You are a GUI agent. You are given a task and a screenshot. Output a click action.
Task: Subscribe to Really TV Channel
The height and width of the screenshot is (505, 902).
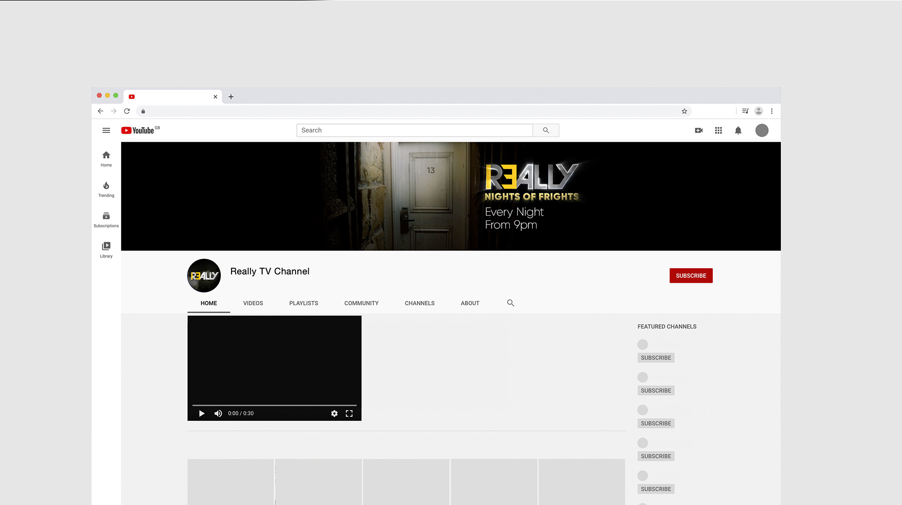tap(691, 276)
